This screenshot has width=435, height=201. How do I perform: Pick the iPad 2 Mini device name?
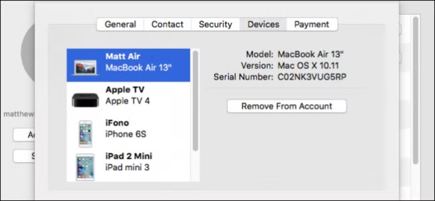click(x=129, y=156)
